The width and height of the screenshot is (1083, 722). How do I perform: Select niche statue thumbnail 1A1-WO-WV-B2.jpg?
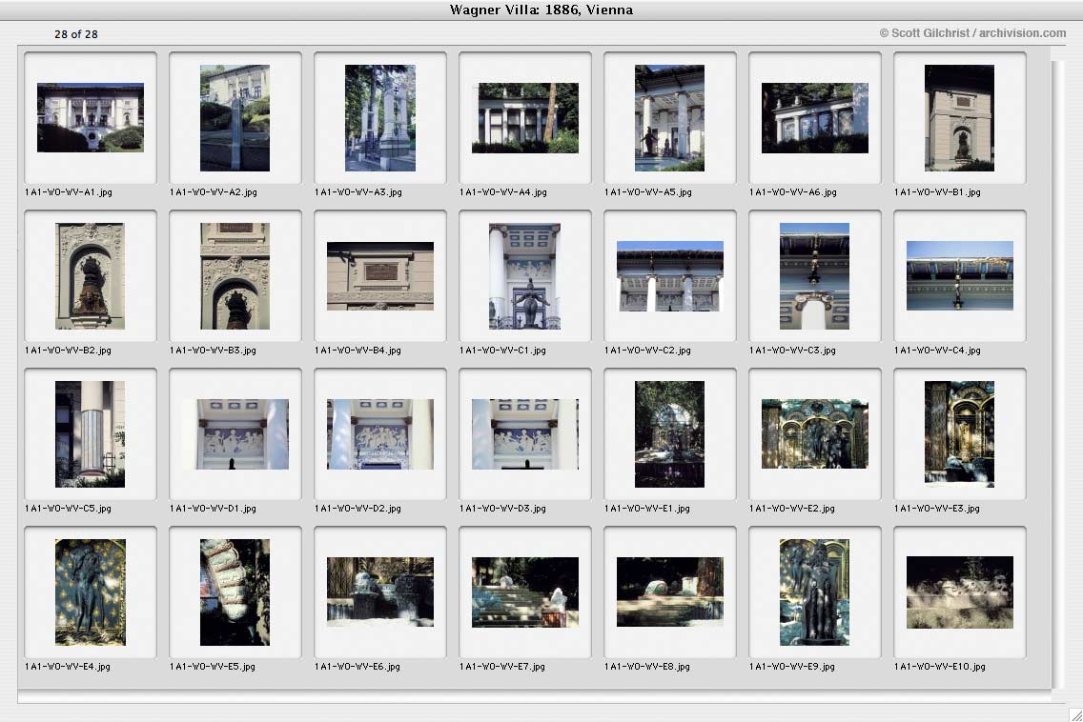tap(91, 275)
